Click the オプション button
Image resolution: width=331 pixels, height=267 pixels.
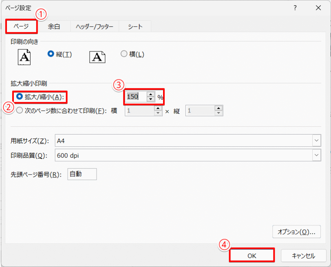[x=296, y=232]
